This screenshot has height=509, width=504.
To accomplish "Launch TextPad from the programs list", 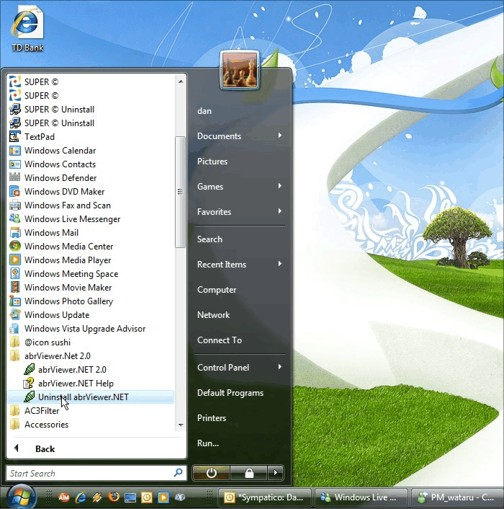I will [x=39, y=137].
